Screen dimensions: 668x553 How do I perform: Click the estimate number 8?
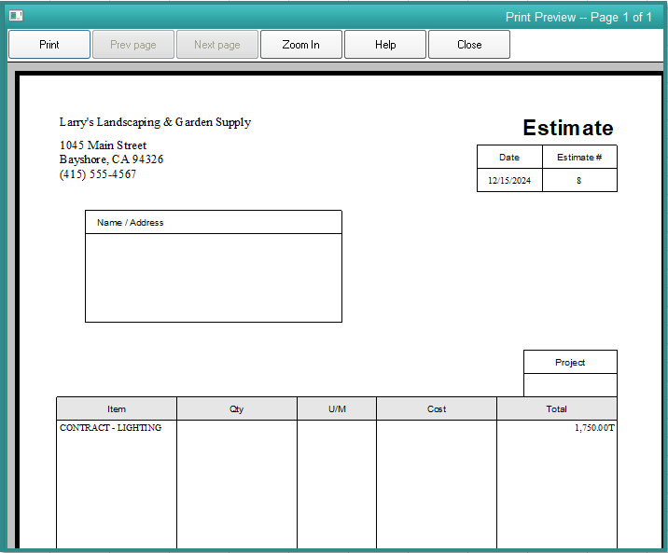pos(578,181)
